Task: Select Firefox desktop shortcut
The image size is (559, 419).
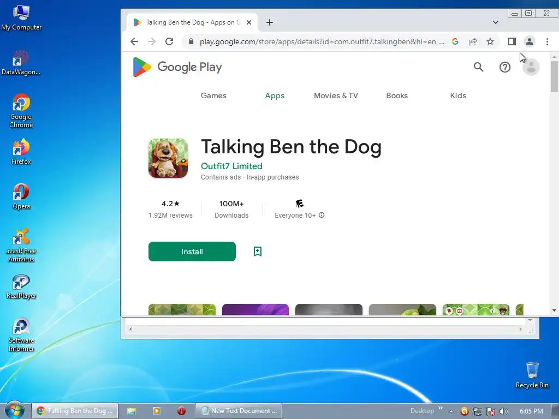Action: coord(21,152)
